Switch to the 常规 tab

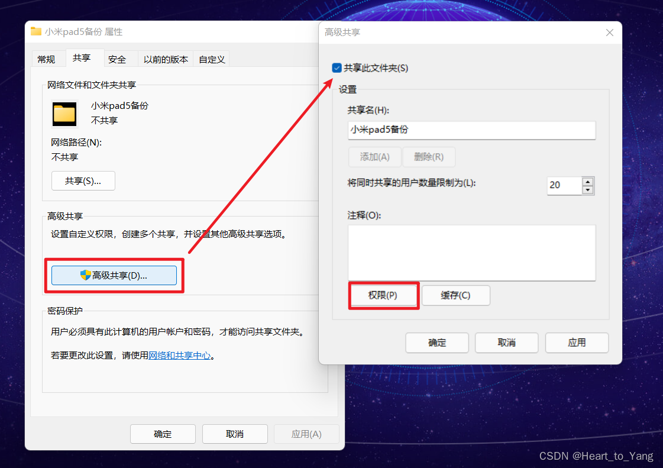(46, 59)
